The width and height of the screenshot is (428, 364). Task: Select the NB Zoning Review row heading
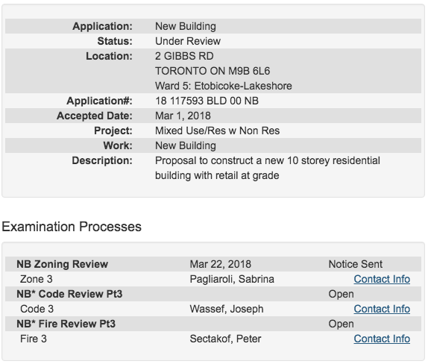[x=62, y=264]
